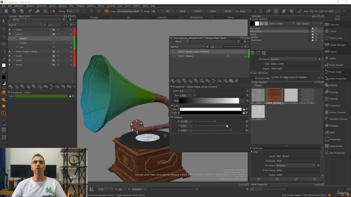Select the Lasso selection mode icon
351x197 pixels.
(92, 11)
